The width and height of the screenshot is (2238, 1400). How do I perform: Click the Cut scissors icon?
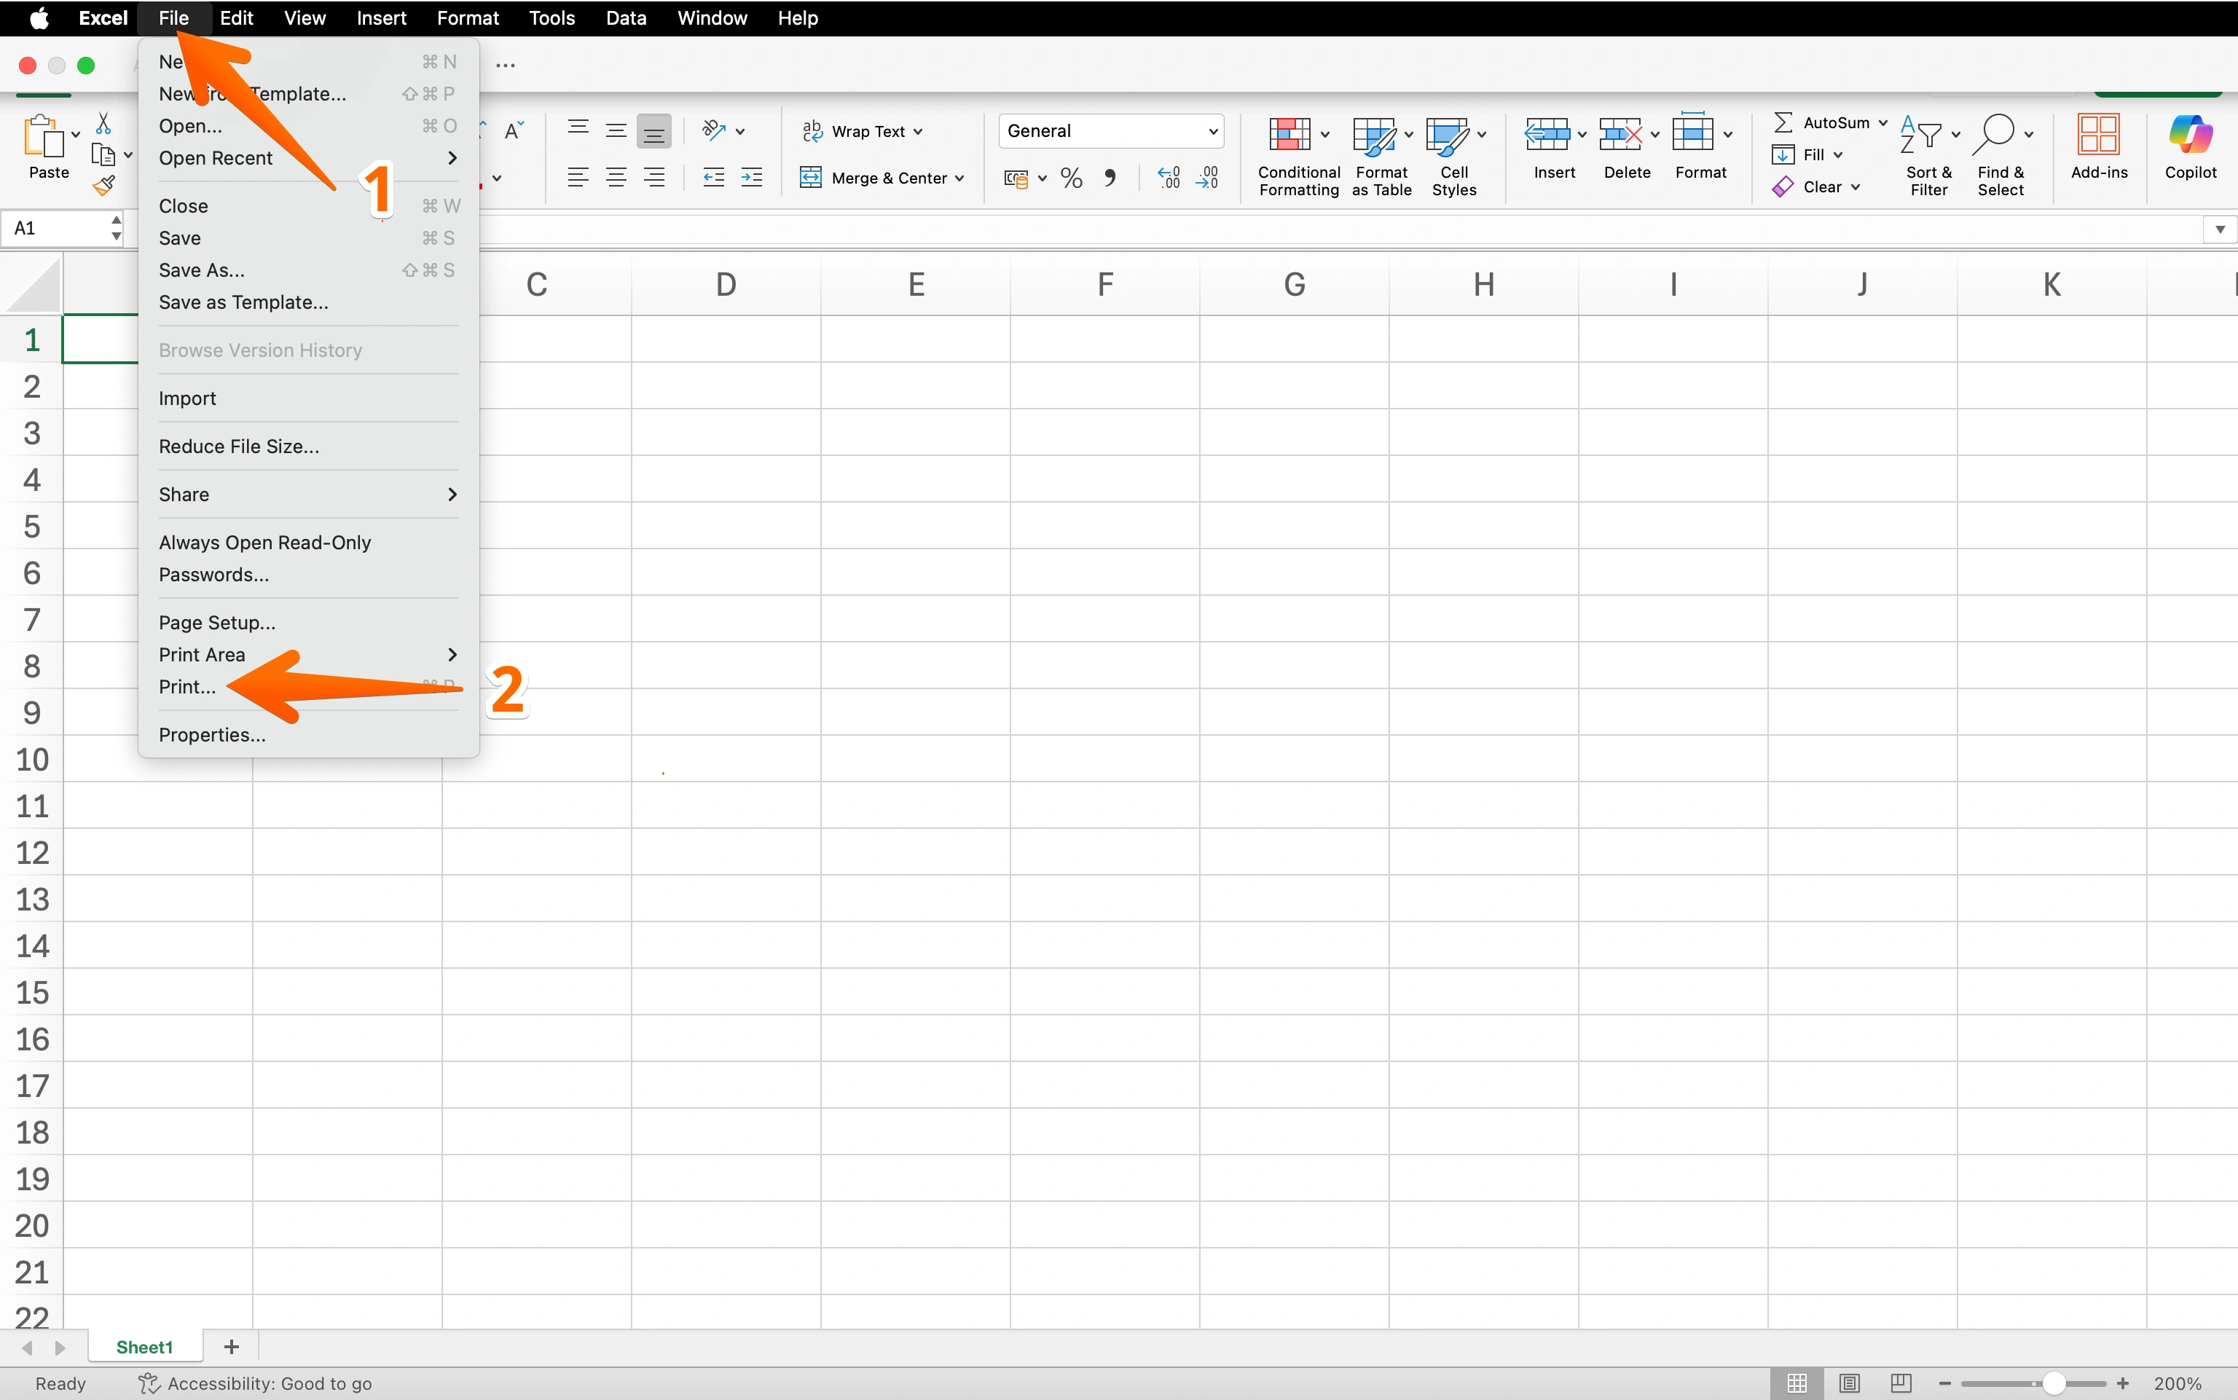tap(103, 123)
